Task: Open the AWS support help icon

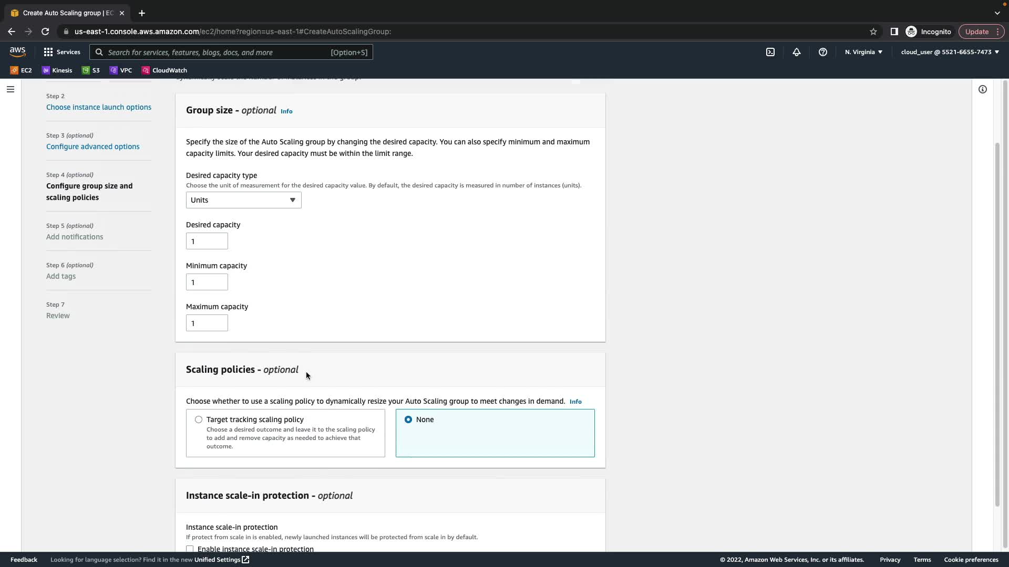Action: [822, 52]
